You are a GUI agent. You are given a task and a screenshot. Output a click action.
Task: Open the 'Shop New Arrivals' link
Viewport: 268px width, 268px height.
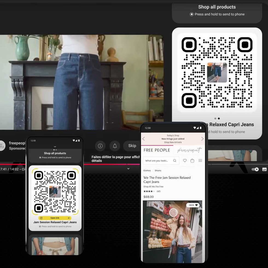coord(173,142)
